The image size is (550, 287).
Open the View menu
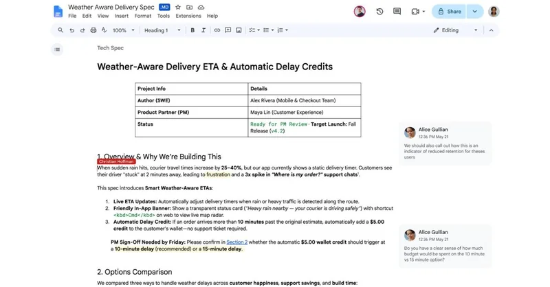[102, 16]
